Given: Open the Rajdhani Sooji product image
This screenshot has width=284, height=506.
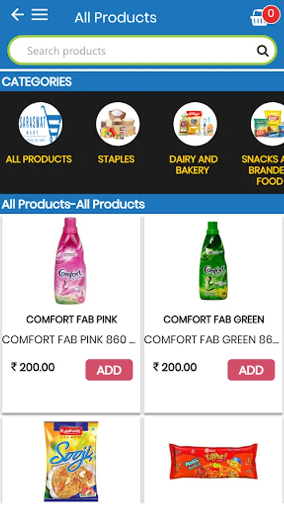Looking at the screenshot, I should 71,462.
